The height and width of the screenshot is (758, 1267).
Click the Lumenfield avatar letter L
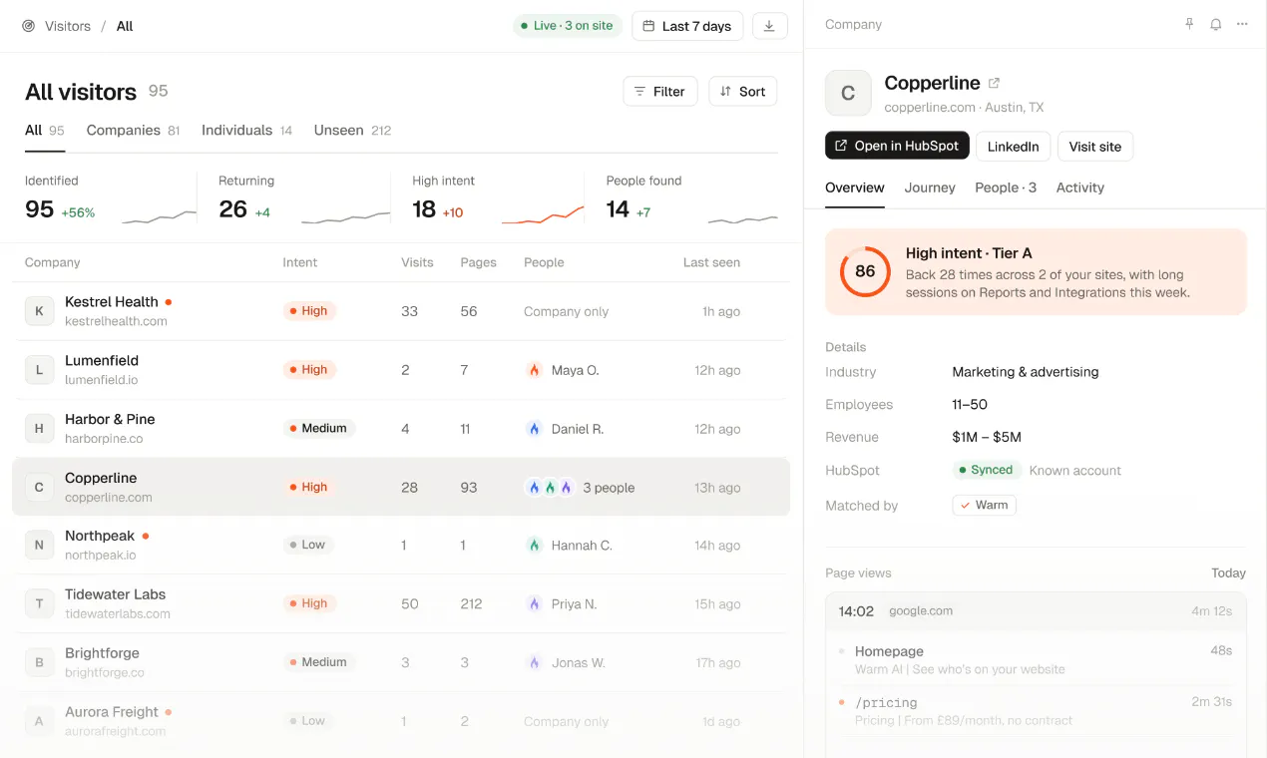pos(39,370)
